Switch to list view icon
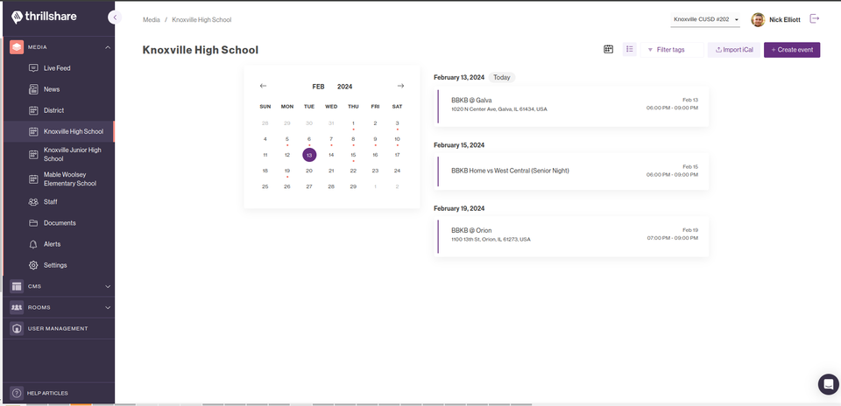The image size is (841, 406). coord(630,49)
